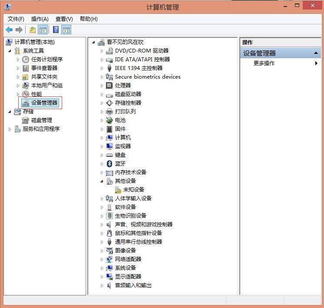Toggle the Show/Hide Console Tree toolbar button
The image size is (324, 308).
pyautogui.click(x=43, y=30)
